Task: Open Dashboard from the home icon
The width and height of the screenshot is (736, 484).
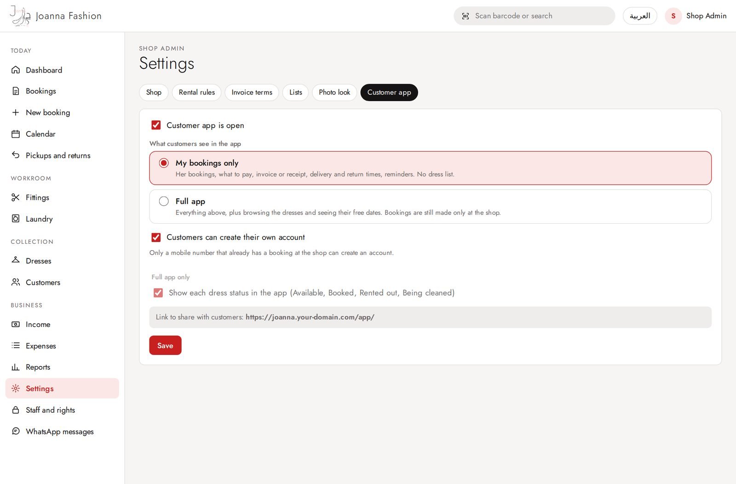Action: pos(16,70)
